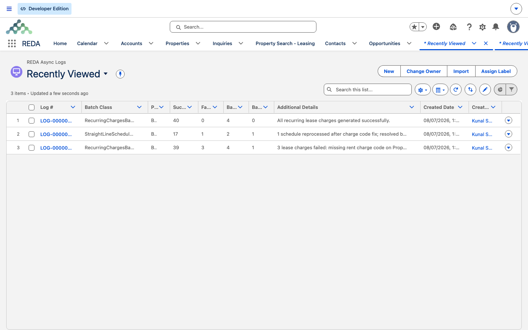This screenshot has height=330, width=528.
Task: Open the Accounts tab dropdown chevron
Action: tap(151, 43)
